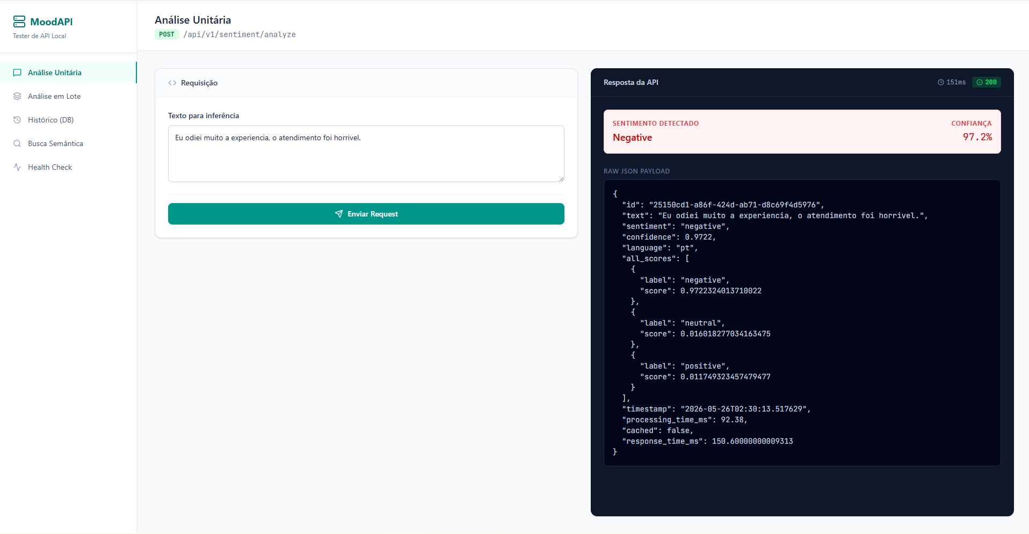
Task: Click the clock icon beside 151ms
Action: [941, 82]
